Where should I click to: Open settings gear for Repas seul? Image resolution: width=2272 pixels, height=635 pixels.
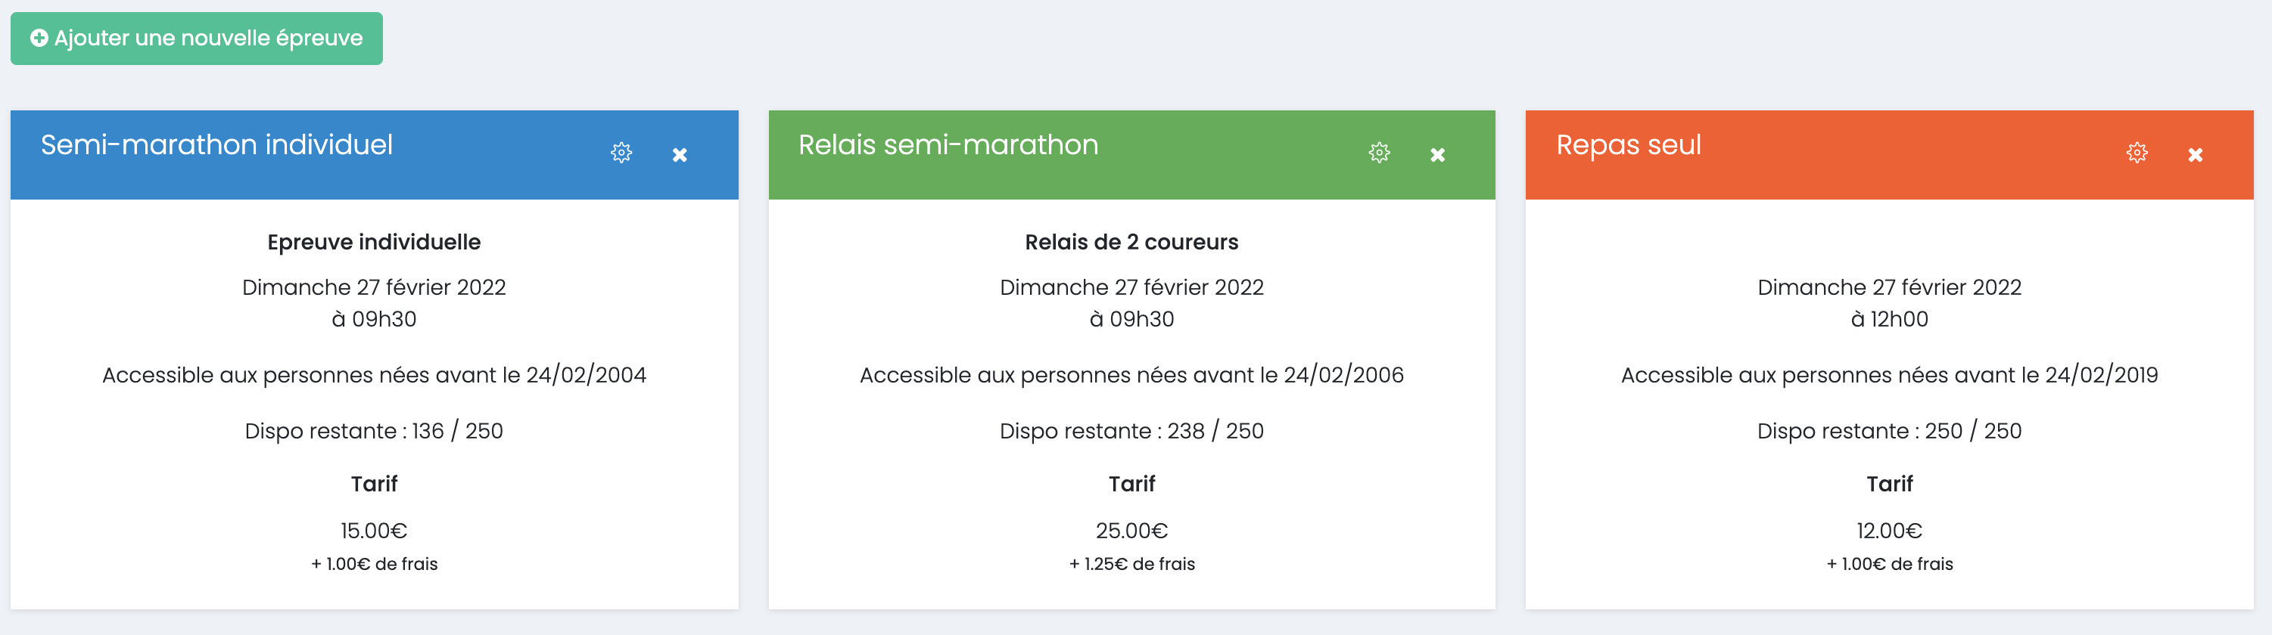[x=2137, y=153]
